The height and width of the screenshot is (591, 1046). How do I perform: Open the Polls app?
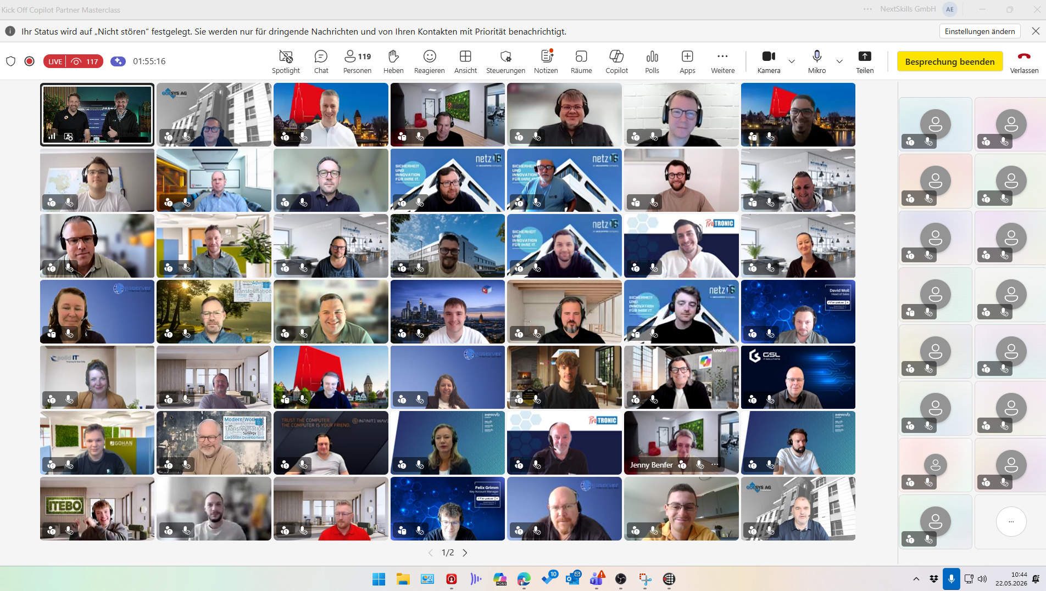(652, 61)
